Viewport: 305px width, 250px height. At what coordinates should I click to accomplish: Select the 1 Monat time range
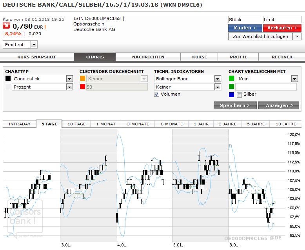coord(105,124)
